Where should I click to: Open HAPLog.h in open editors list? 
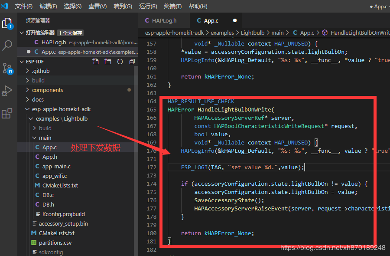[78, 43]
